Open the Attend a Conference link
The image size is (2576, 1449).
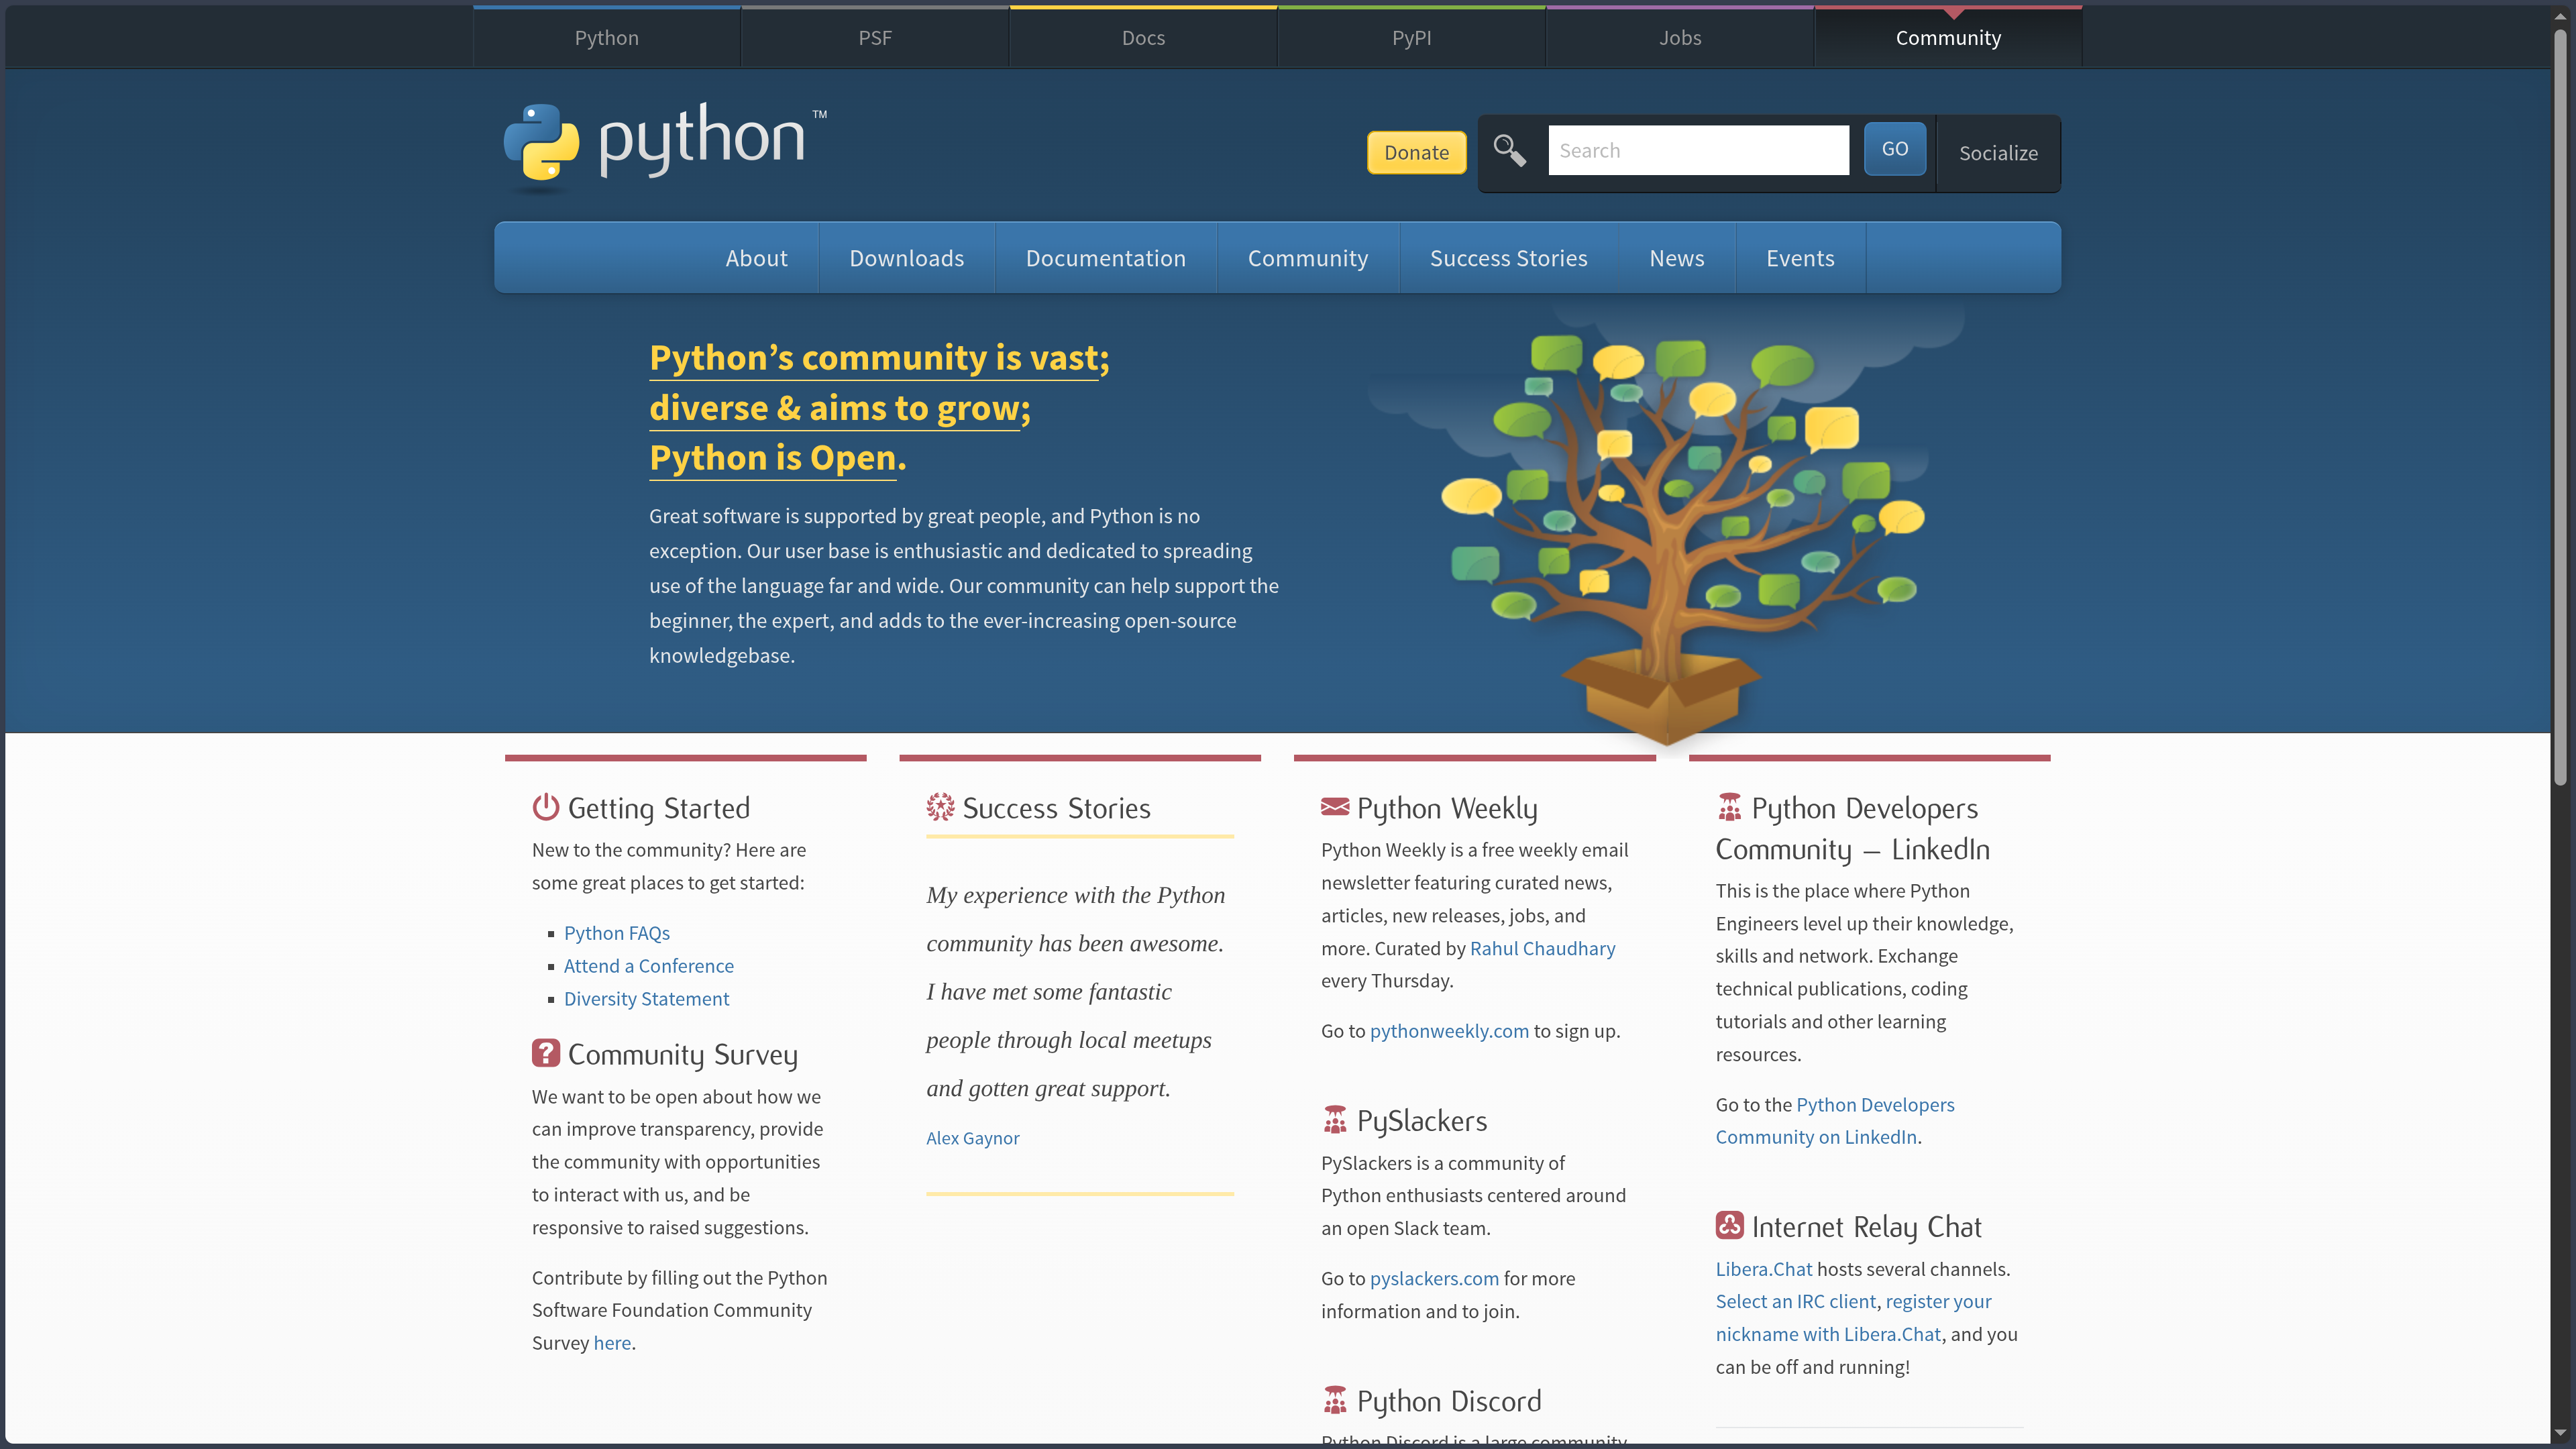(x=649, y=965)
